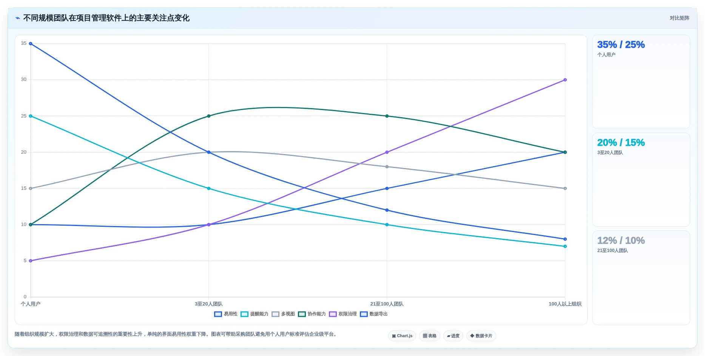Click 权限治理 data point at 30 for 100人以上组织
705x356 pixels.
point(565,80)
